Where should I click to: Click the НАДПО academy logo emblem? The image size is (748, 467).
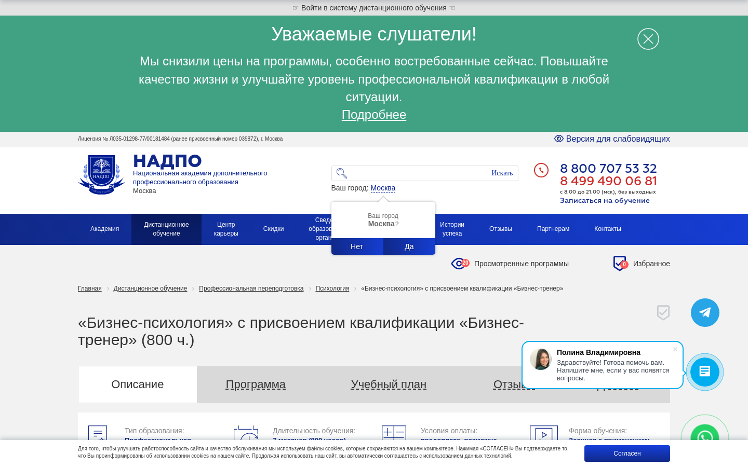pyautogui.click(x=101, y=175)
